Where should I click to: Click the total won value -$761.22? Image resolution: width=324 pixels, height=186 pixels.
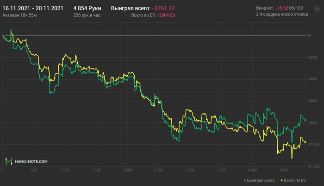point(163,8)
